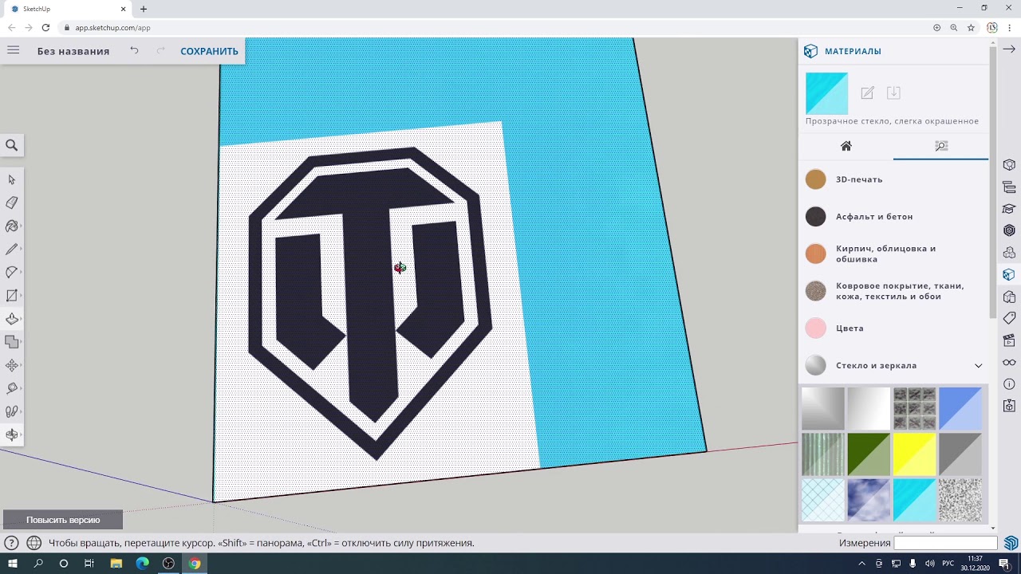Open the 3D-печать material category
Image resolution: width=1021 pixels, height=574 pixels.
[x=893, y=179]
